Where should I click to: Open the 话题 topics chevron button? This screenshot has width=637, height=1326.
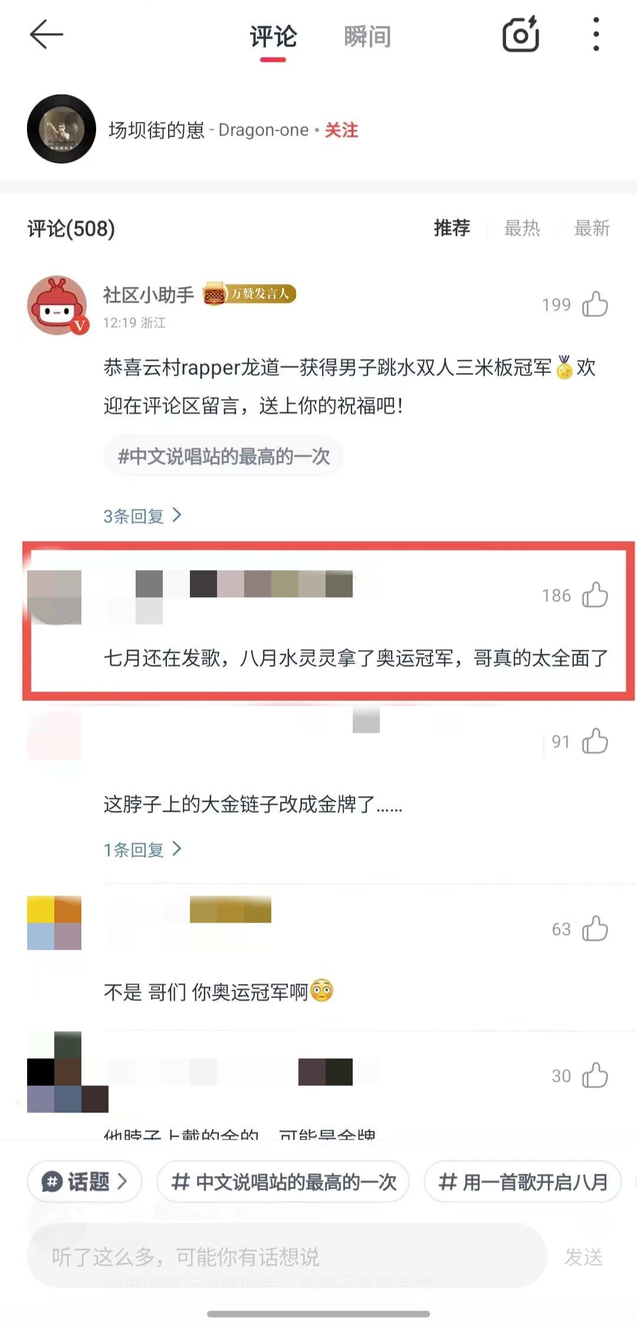point(84,1182)
